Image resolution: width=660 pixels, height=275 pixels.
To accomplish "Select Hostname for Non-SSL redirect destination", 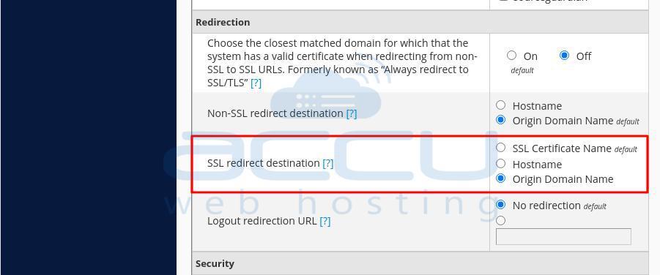I will click(500, 105).
